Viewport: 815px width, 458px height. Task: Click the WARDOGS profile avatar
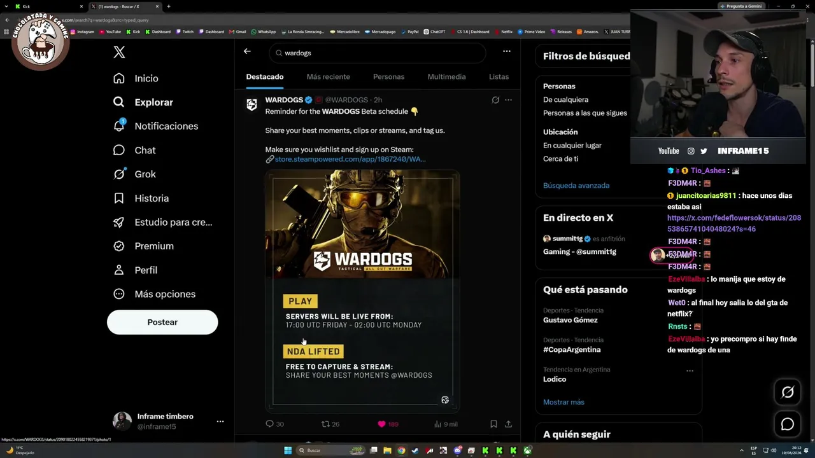click(252, 105)
